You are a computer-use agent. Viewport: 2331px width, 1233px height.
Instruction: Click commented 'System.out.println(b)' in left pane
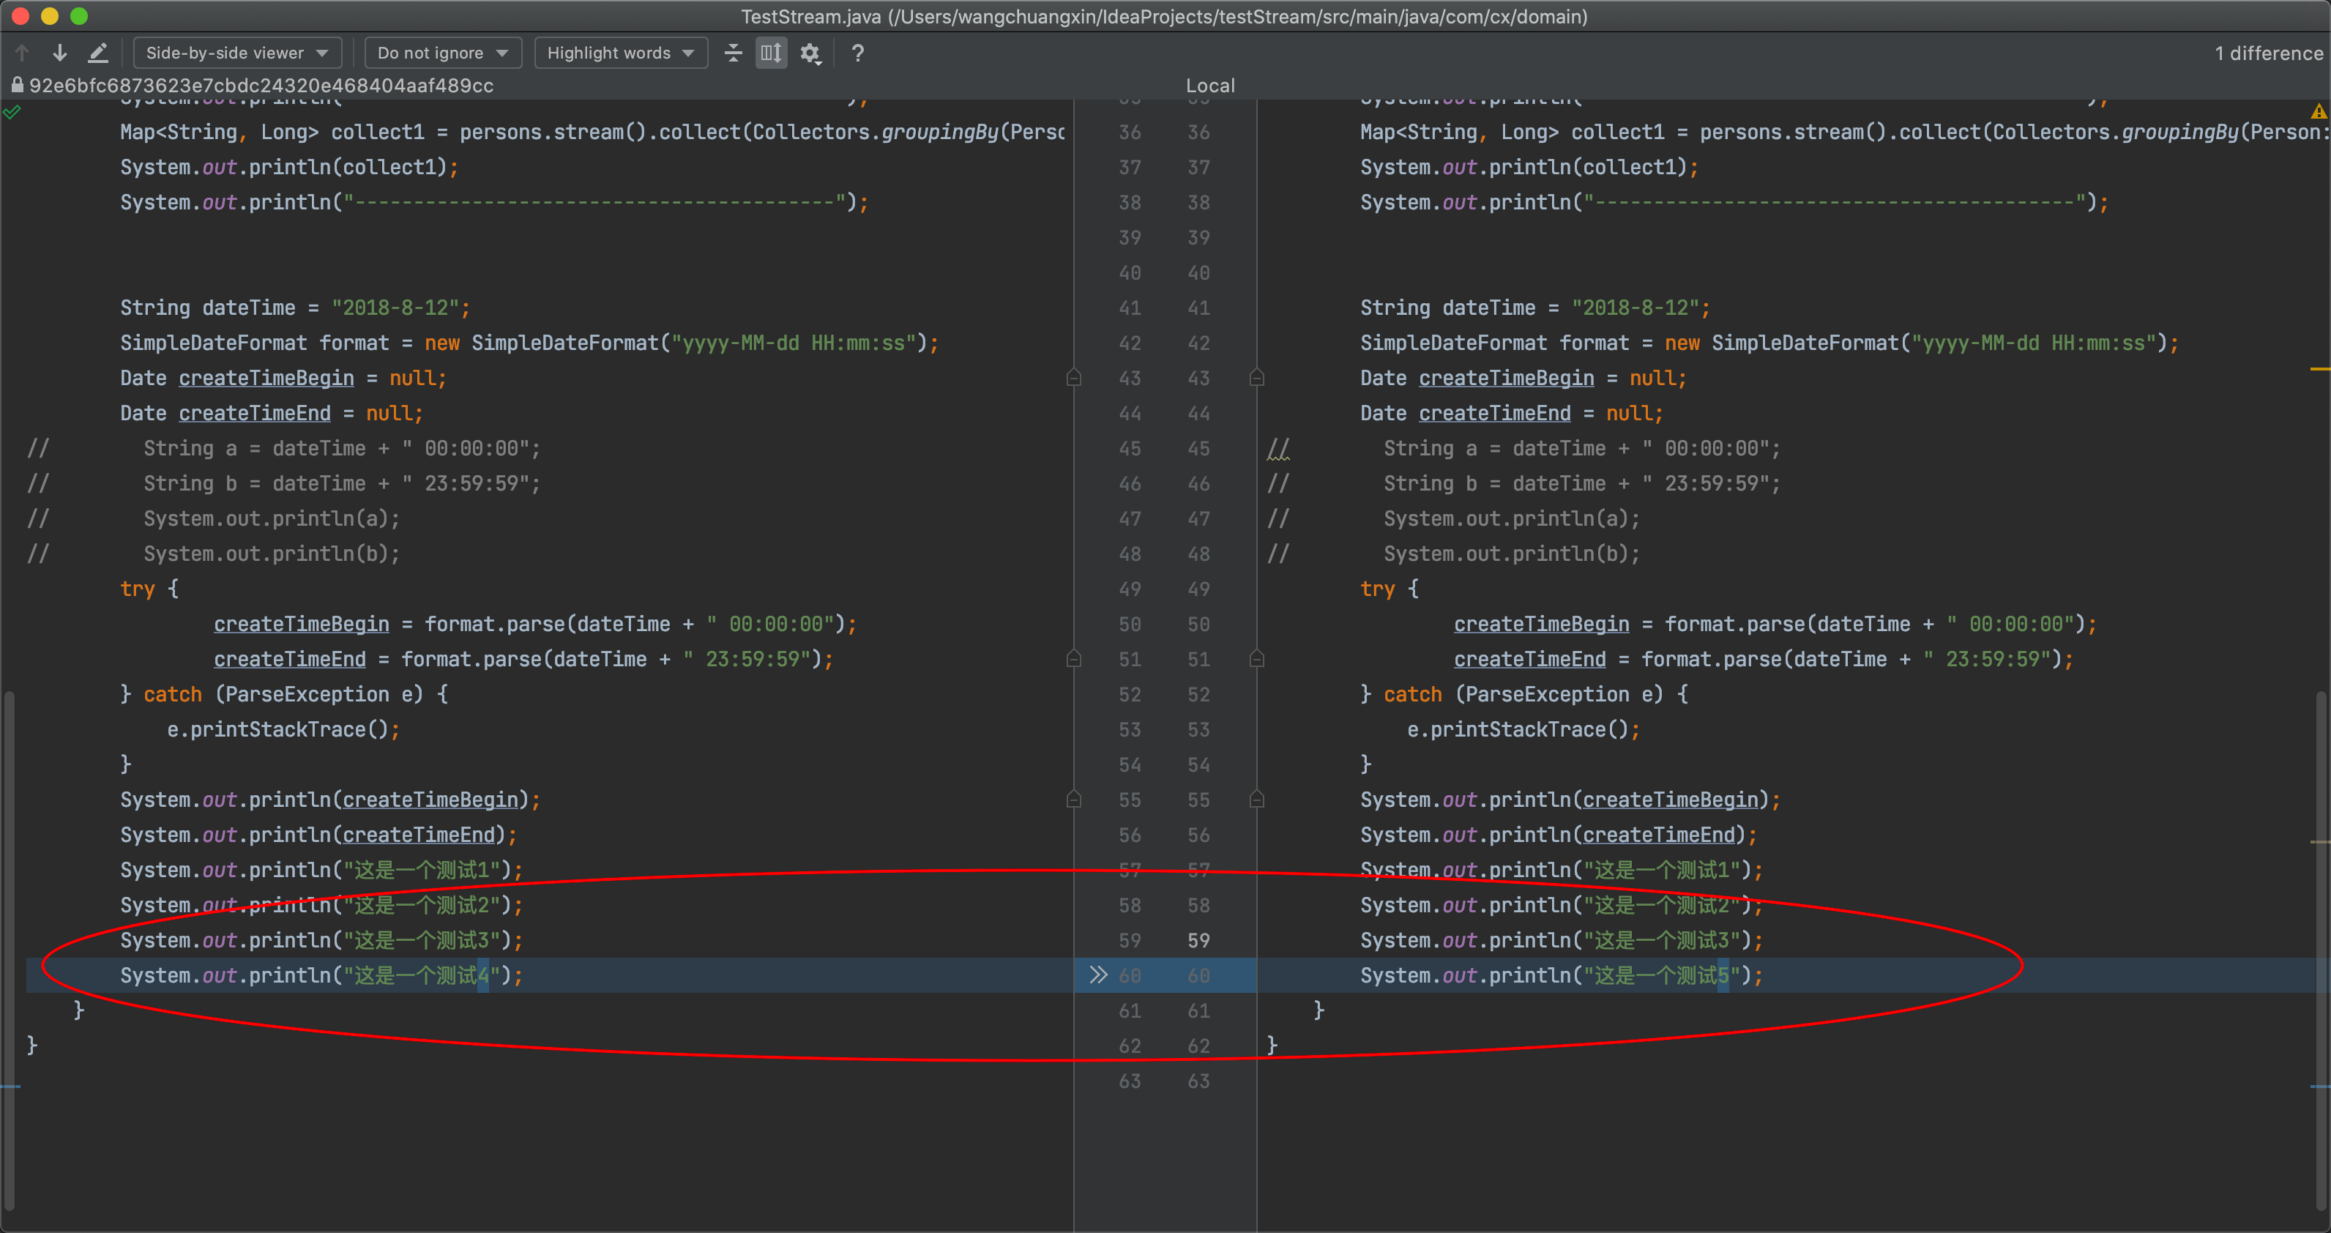(272, 553)
